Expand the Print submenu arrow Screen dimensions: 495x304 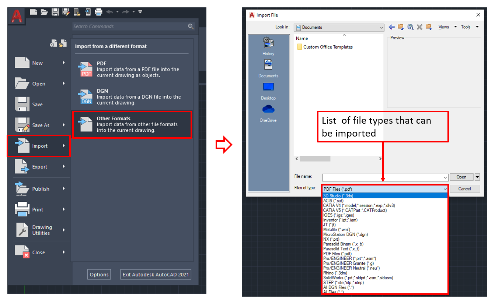click(64, 209)
